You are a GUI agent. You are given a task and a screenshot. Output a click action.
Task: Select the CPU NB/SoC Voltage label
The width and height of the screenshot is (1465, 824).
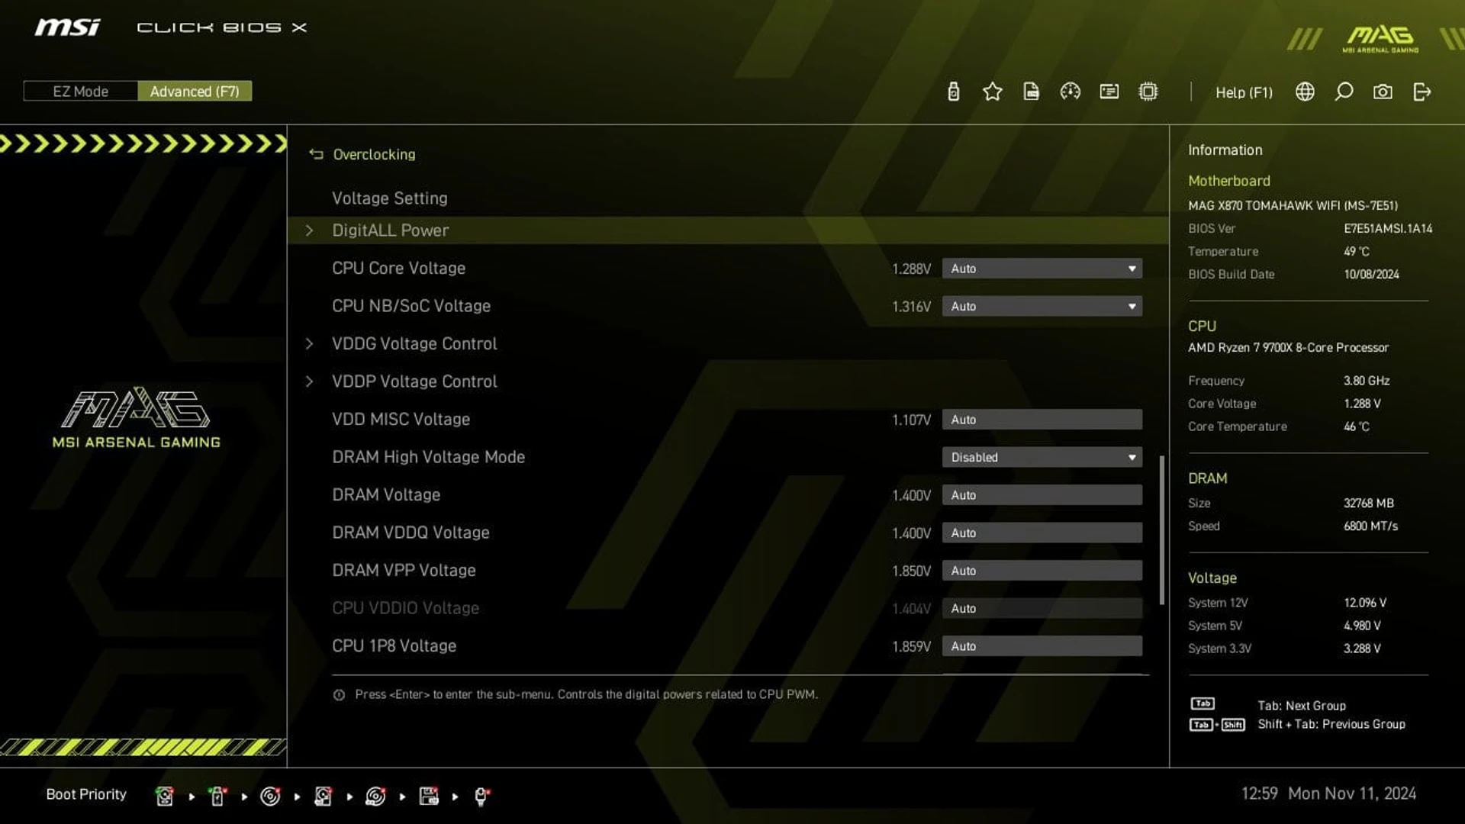click(x=411, y=306)
